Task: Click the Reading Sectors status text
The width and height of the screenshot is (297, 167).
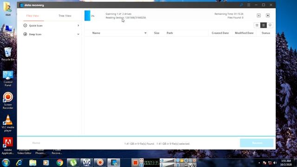Action: [x=126, y=18]
